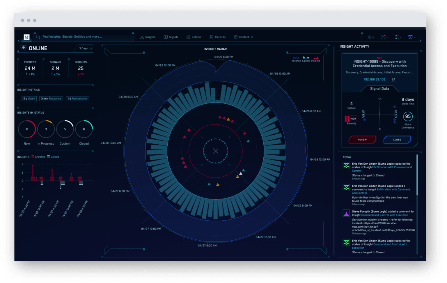Open the Exfiltration with Command and Control link
Screen dimensions: 447x283
[392, 167]
